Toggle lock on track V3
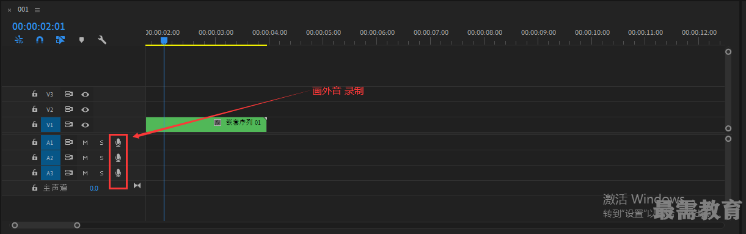This screenshot has height=234, width=746. [x=35, y=94]
